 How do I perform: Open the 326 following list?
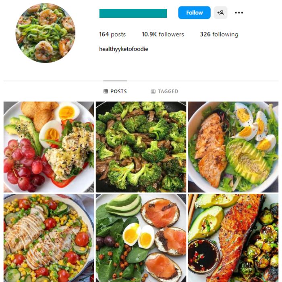(x=219, y=34)
